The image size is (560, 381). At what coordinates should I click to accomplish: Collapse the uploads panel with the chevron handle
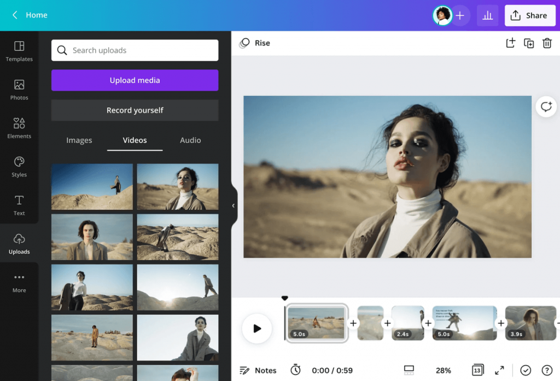(233, 206)
